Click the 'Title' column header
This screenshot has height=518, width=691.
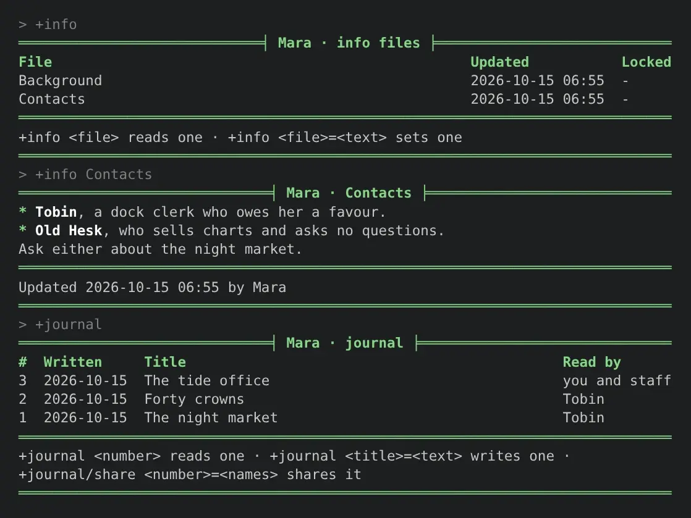point(165,362)
